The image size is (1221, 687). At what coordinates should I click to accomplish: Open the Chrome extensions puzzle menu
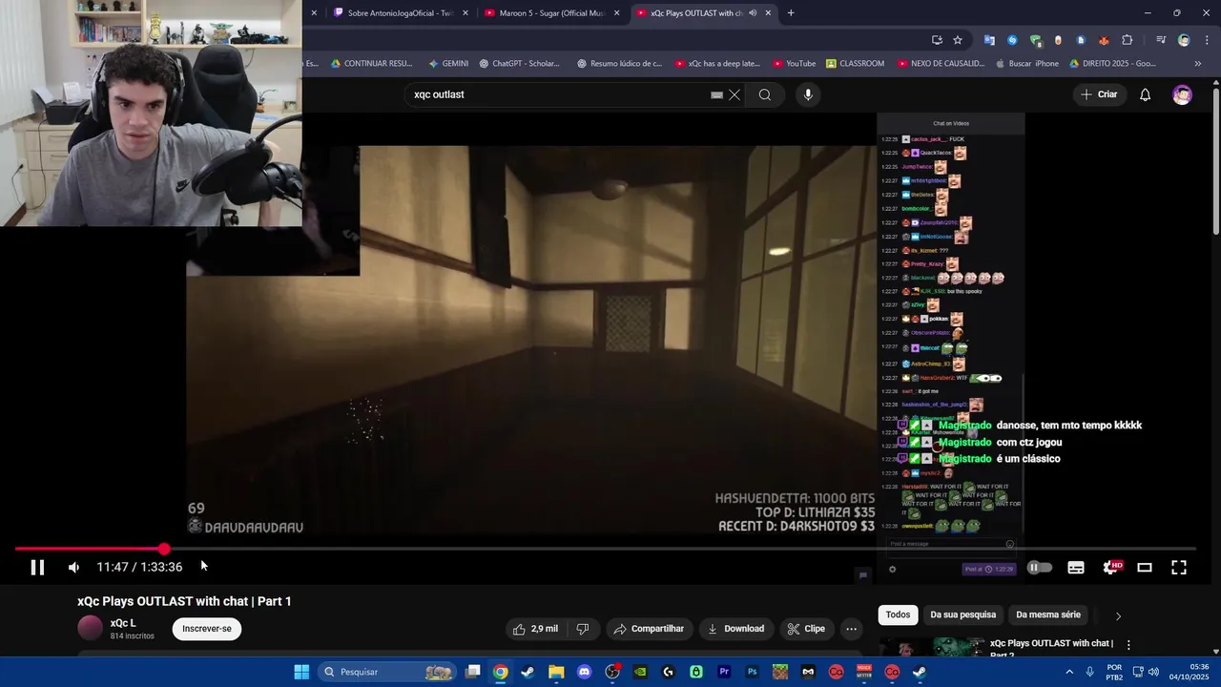tap(1128, 40)
